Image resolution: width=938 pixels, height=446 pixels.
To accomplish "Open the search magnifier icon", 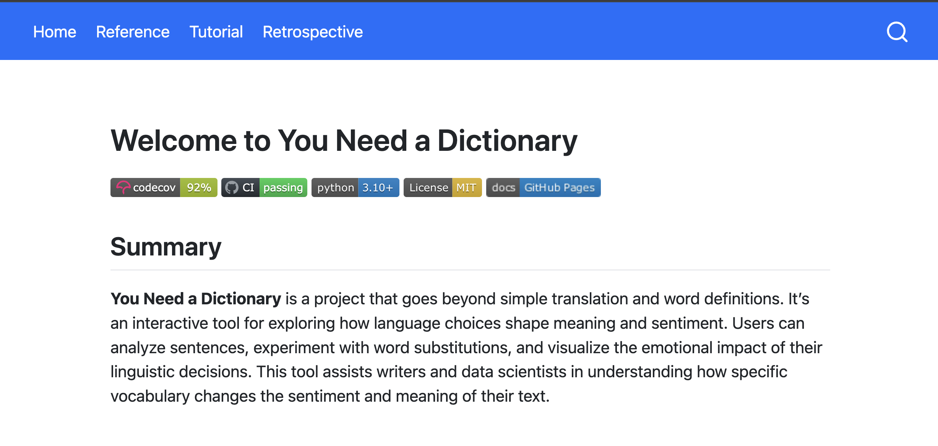I will click(x=897, y=32).
